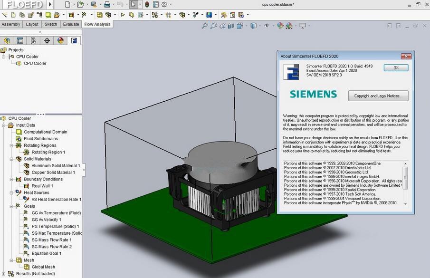Click the Goals checkered flag toolbar icon
Image resolution: width=430 pixels, height=278 pixels.
click(x=84, y=15)
